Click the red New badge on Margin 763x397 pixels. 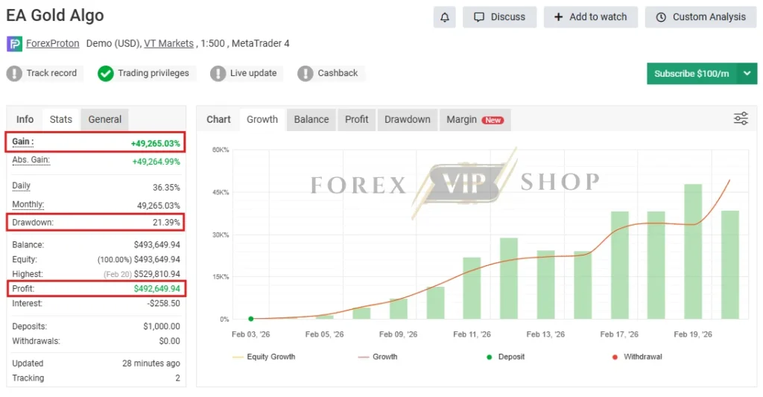[493, 120]
